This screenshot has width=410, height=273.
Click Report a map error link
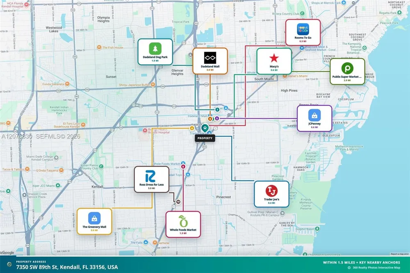pos(399,254)
